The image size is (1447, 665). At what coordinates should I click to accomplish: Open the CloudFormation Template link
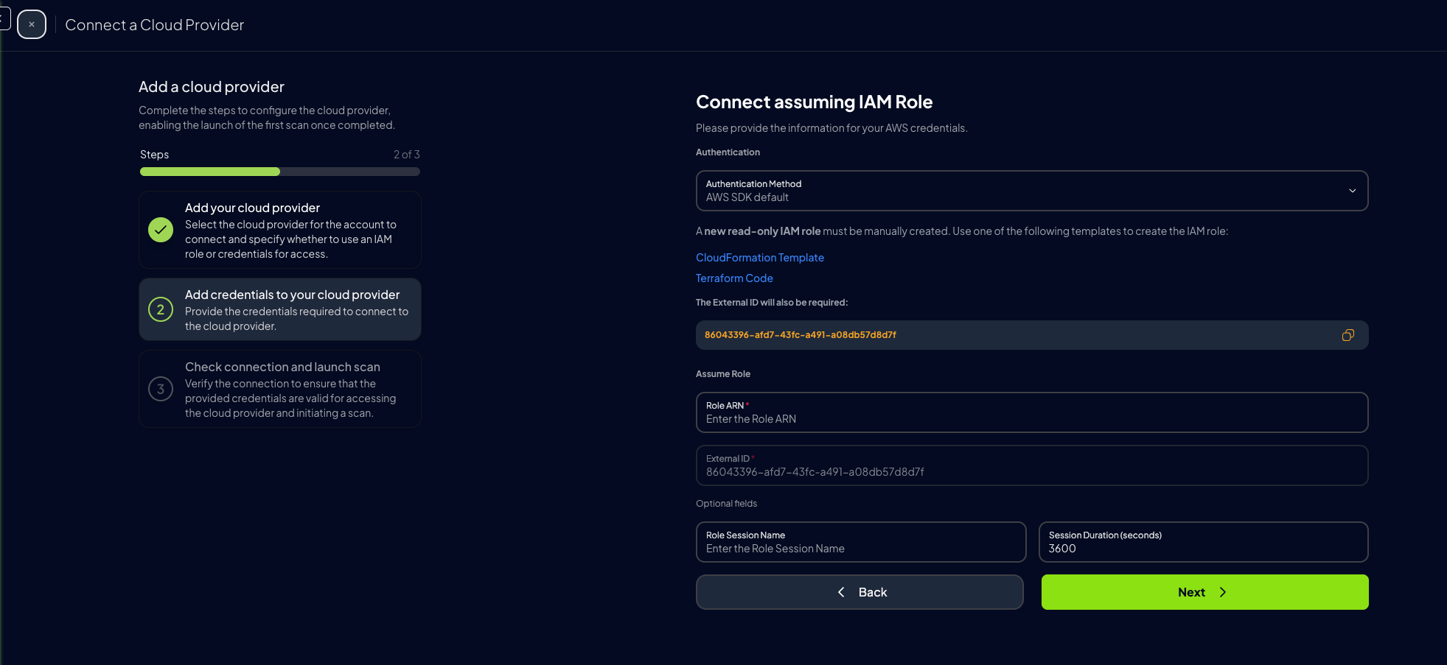pos(760,258)
